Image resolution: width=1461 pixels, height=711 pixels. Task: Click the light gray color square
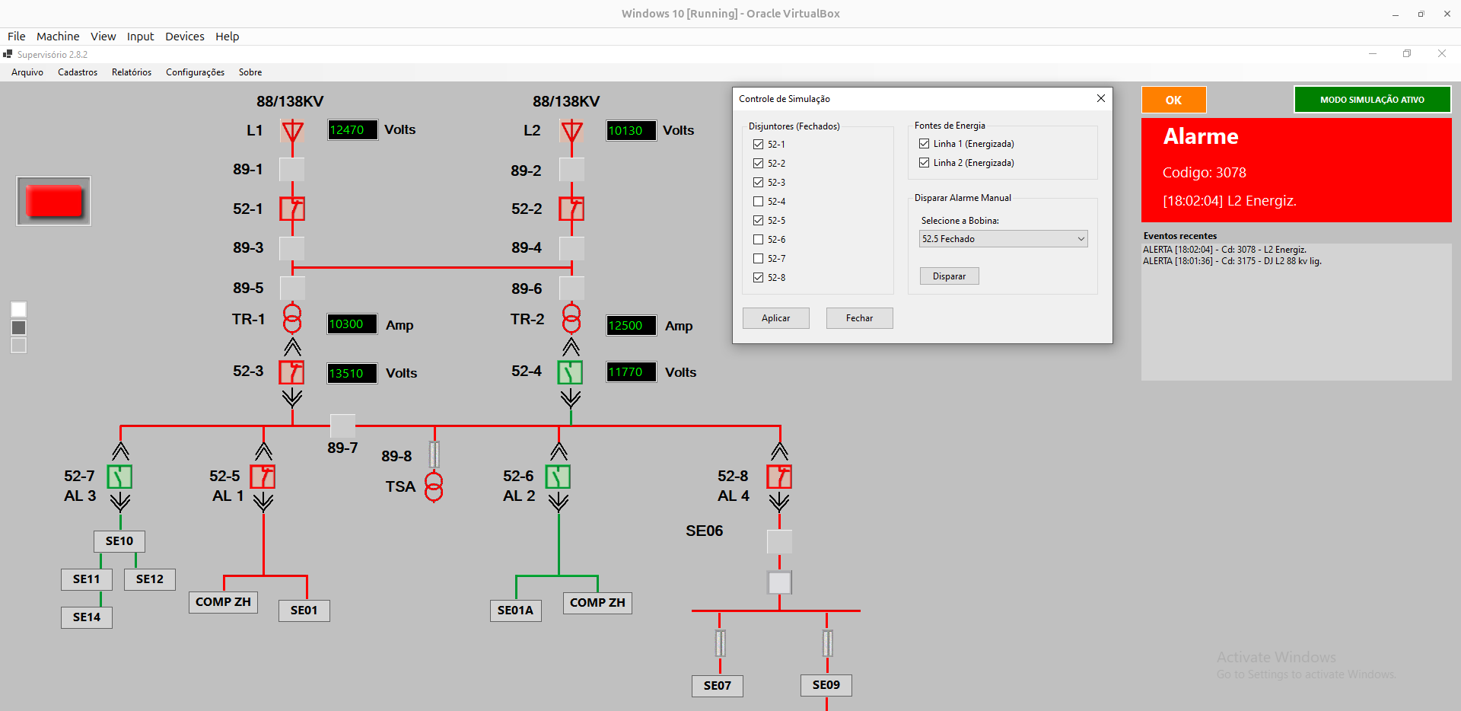tap(19, 346)
